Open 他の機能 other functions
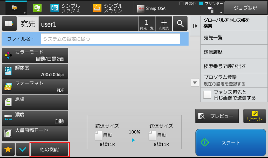The width and height of the screenshot is (268, 158). pos(49,149)
